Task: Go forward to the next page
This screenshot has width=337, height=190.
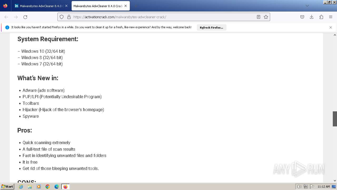Action: click(x=16, y=17)
